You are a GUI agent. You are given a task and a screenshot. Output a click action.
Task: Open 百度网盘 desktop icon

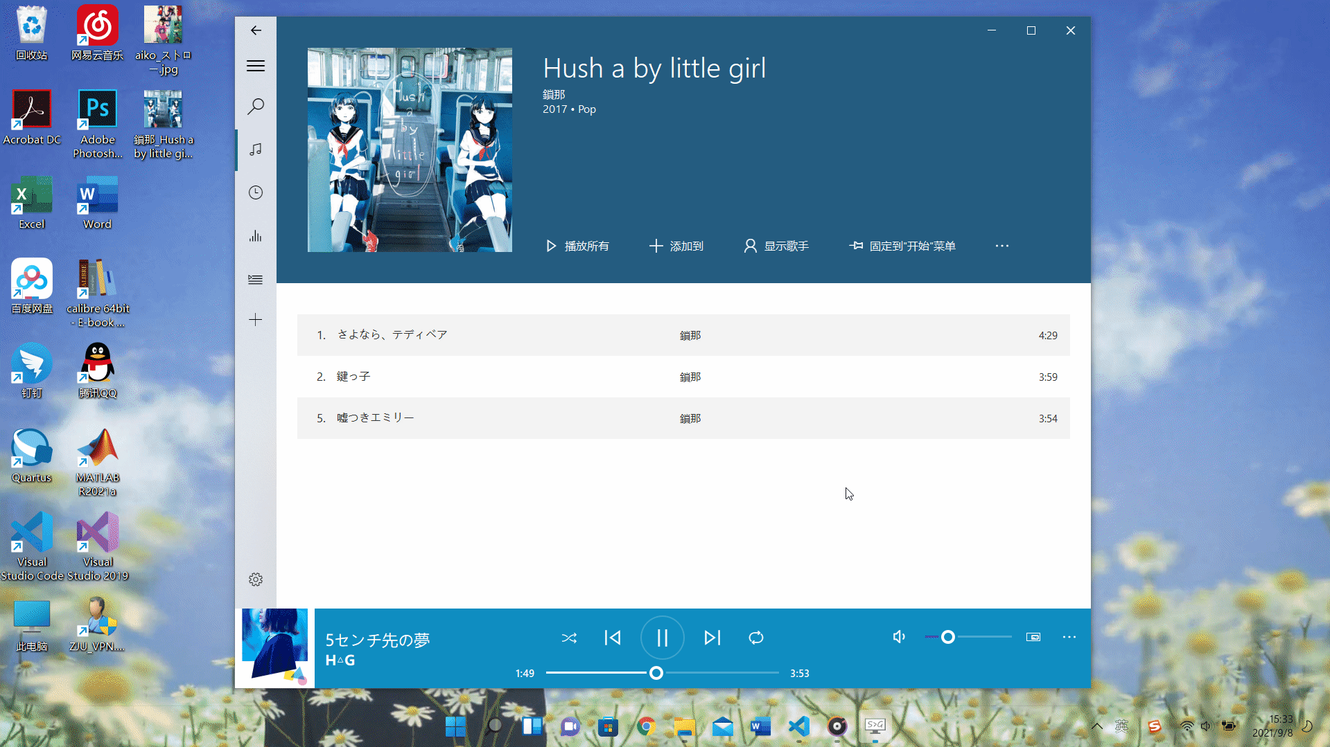coord(31,286)
